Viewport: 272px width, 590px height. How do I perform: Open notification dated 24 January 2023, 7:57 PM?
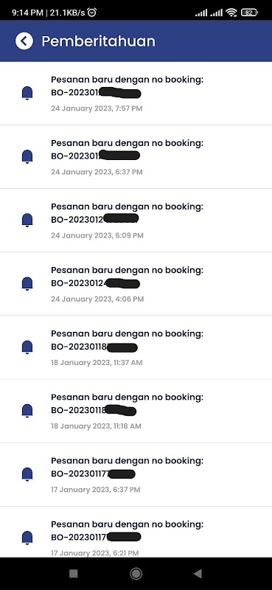pos(136,94)
